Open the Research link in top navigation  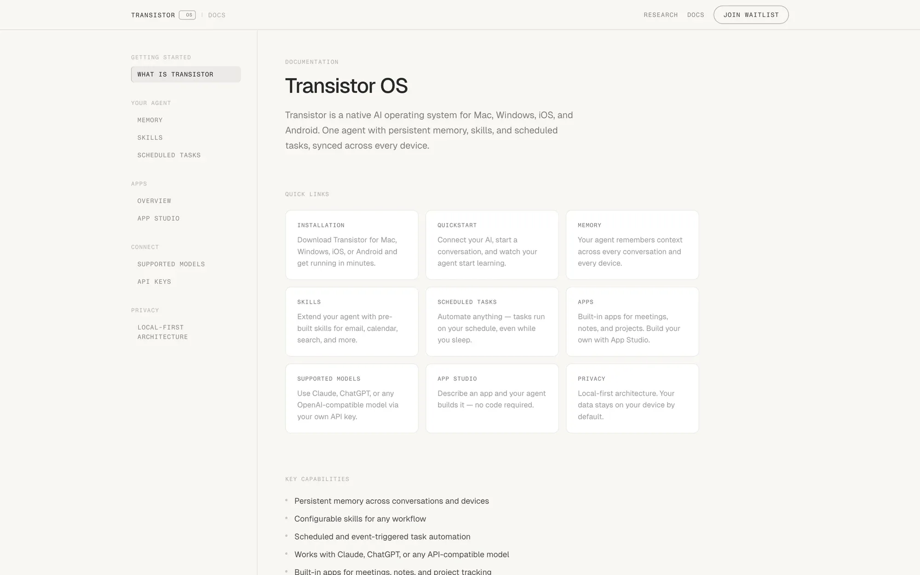[x=661, y=15]
